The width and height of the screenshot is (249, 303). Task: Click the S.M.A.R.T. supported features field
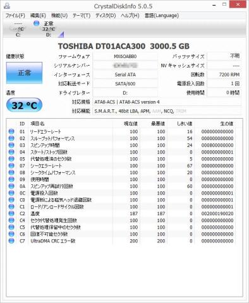coord(167,111)
